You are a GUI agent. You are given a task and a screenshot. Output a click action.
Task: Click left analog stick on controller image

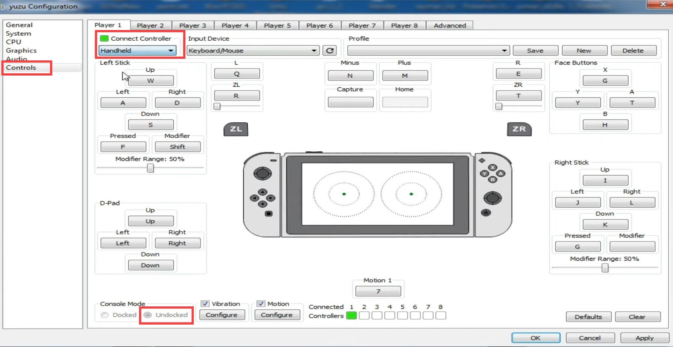(x=263, y=174)
